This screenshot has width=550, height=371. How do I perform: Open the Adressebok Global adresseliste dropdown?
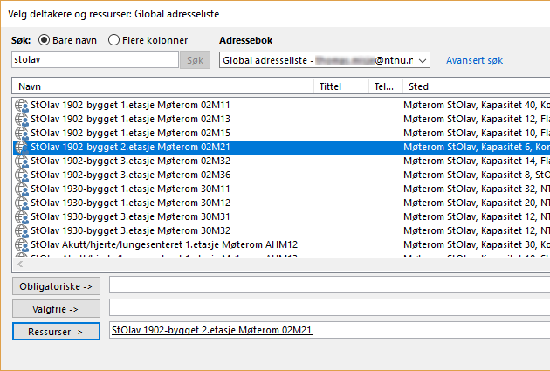423,60
